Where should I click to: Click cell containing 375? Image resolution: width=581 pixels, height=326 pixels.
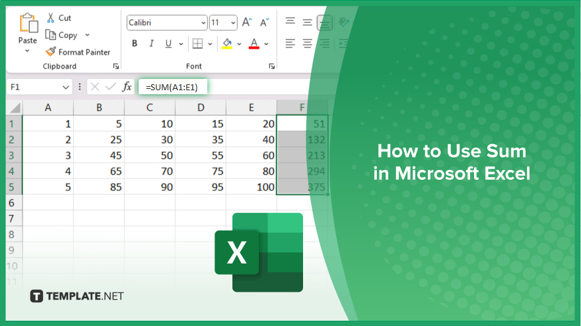302,187
